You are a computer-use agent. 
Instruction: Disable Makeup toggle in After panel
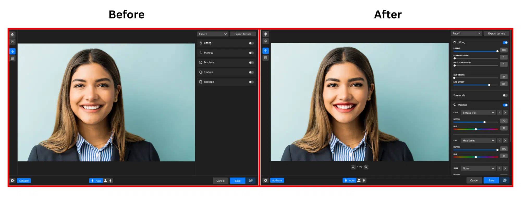pos(505,105)
